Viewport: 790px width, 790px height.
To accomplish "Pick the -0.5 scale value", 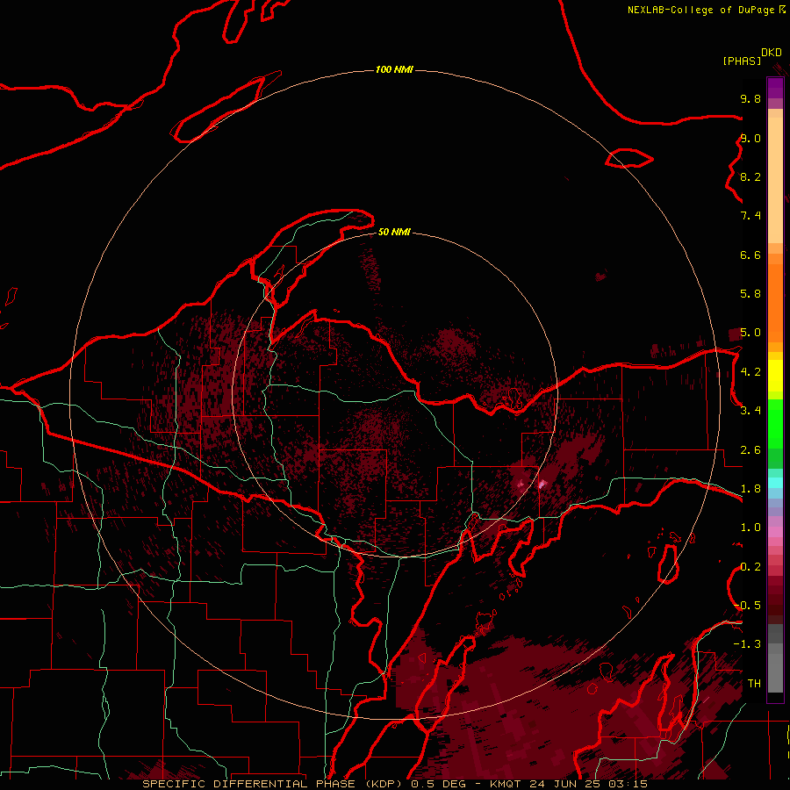I will click(x=748, y=606).
